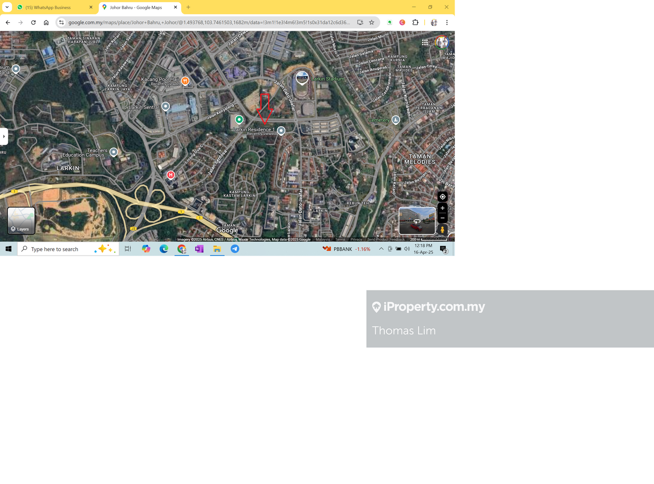Expand the collapsed side panel arrow
This screenshot has width=654, height=484.
[x=4, y=136]
